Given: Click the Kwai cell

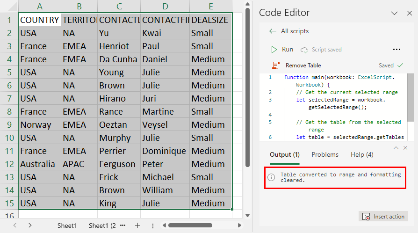Looking at the screenshot, I should (x=165, y=33).
